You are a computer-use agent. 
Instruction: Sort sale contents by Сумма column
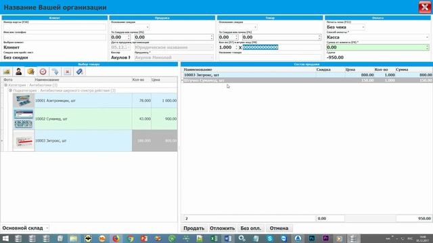tap(402, 70)
